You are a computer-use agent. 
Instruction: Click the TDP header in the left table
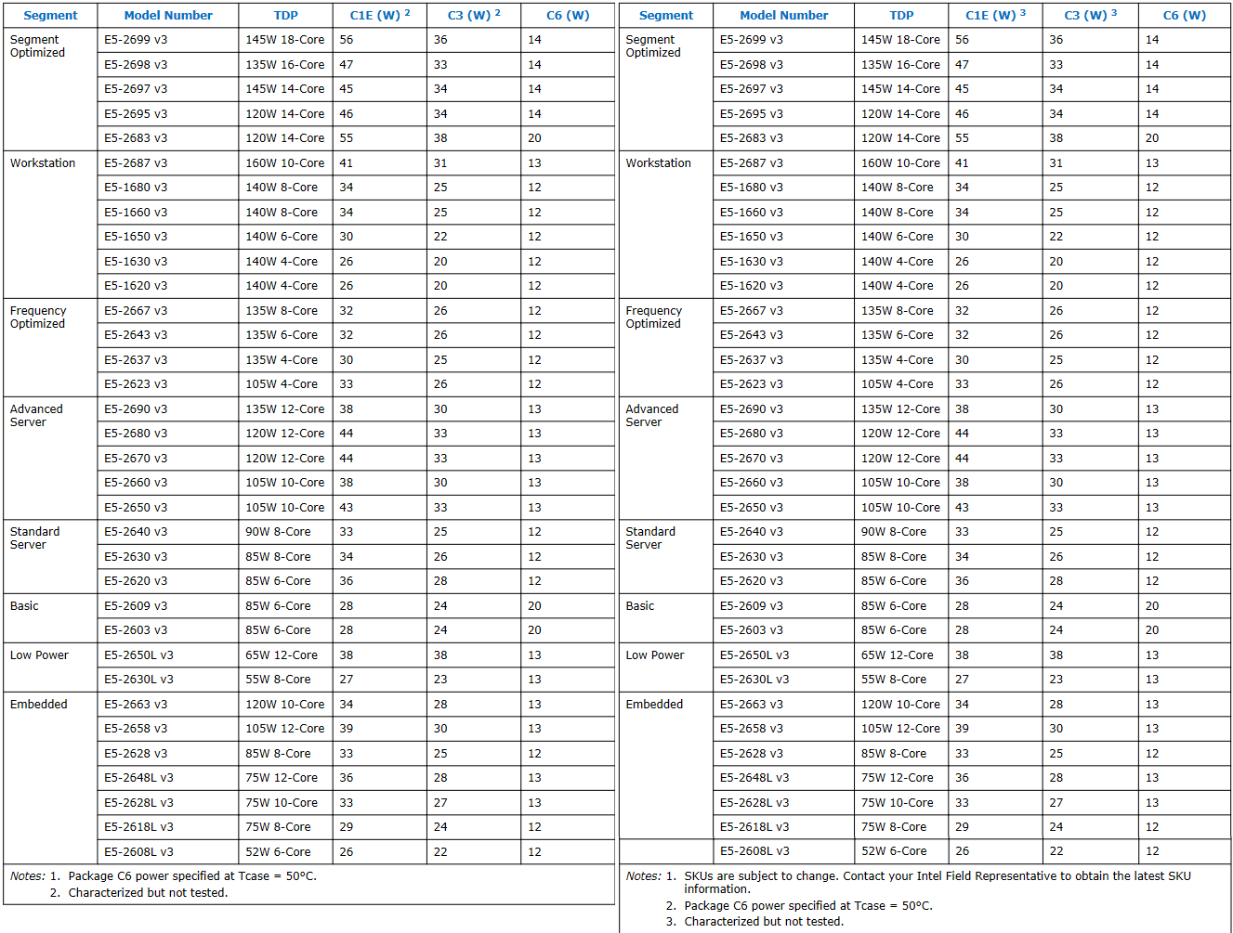click(x=286, y=16)
